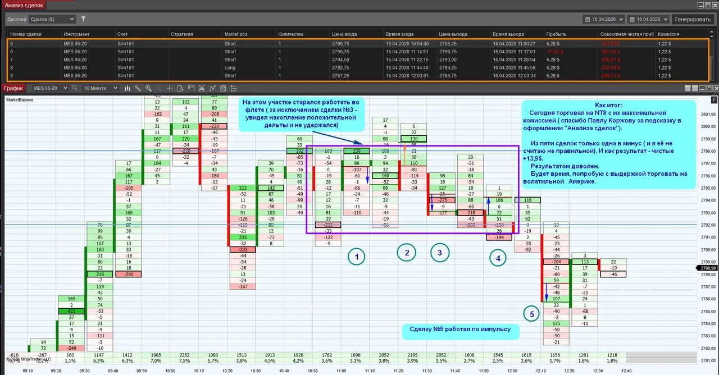Image resolution: width=719 pixels, height=375 pixels.
Task: Sort by Инструмент column header
Action: 88,34
